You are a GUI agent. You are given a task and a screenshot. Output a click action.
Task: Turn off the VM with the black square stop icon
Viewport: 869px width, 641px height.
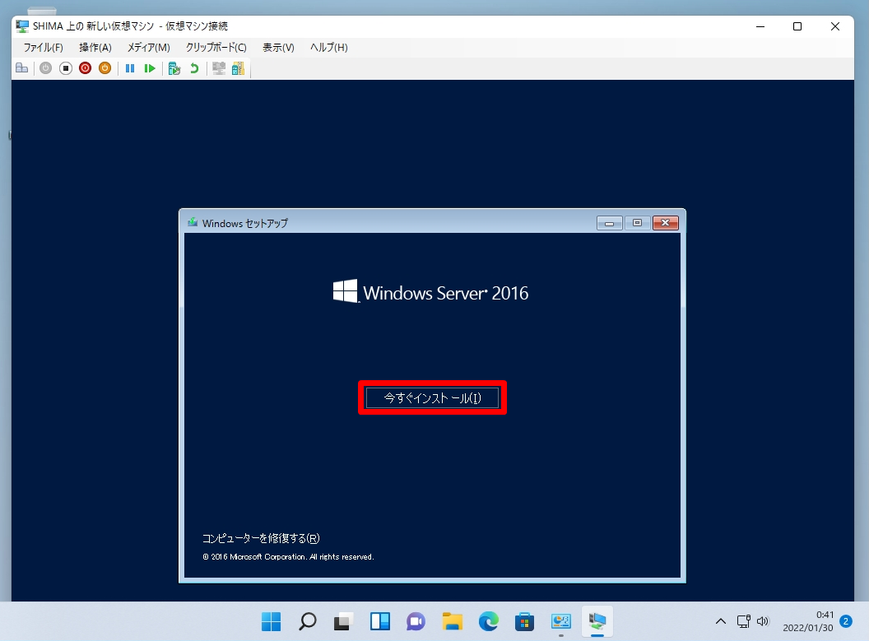pyautogui.click(x=65, y=68)
